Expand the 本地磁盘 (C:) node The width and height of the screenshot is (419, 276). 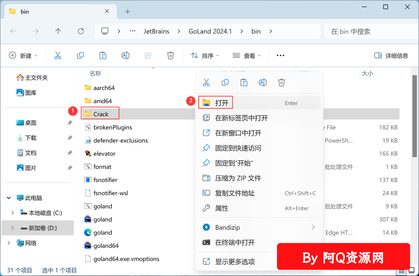tap(12, 213)
